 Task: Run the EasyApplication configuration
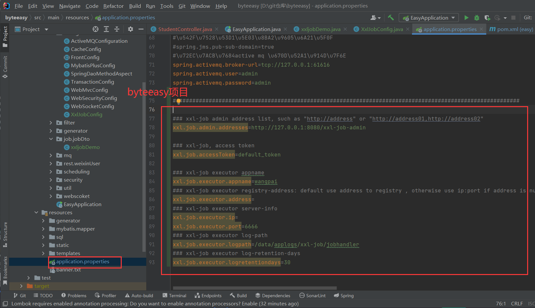point(466,18)
